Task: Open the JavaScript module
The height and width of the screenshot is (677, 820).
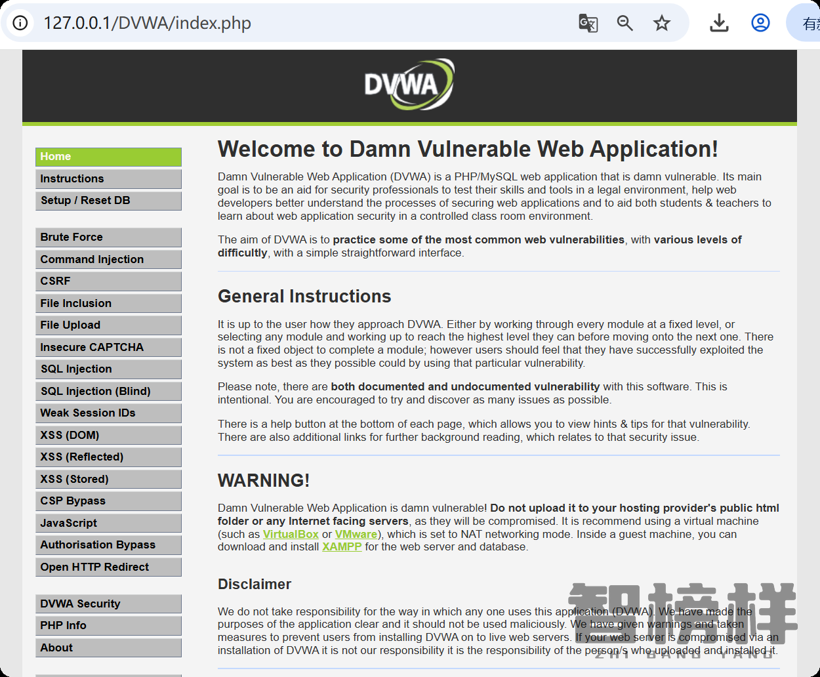Action: click(x=108, y=523)
